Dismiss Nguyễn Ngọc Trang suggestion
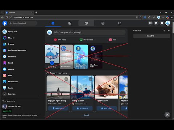Image resolution: width=174 pixels, height=130 pixels. click(66, 79)
